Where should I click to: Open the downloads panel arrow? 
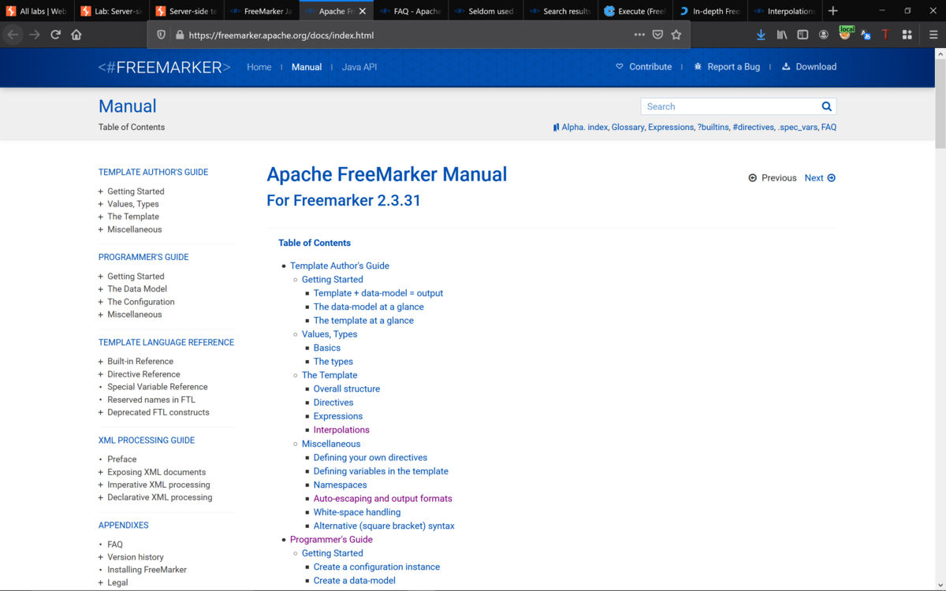pyautogui.click(x=761, y=35)
